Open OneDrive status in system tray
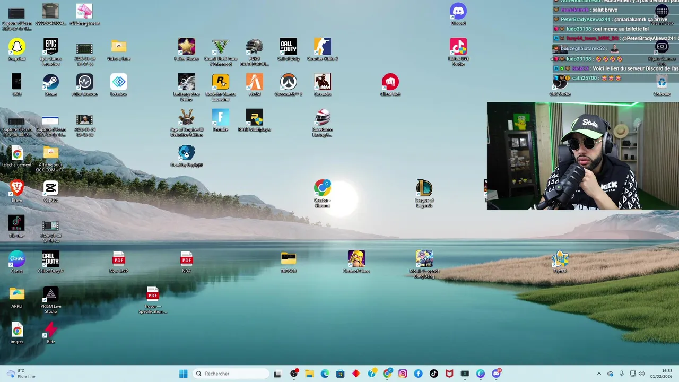The height and width of the screenshot is (382, 679). (610, 374)
